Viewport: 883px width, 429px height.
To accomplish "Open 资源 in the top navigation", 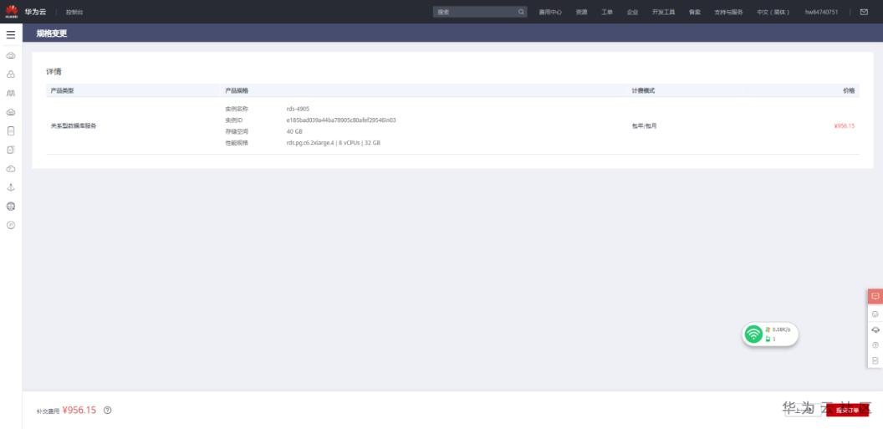I will pyautogui.click(x=581, y=12).
